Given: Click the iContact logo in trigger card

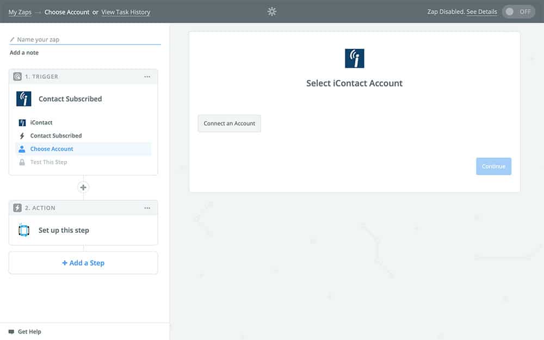Looking at the screenshot, I should coord(23,98).
